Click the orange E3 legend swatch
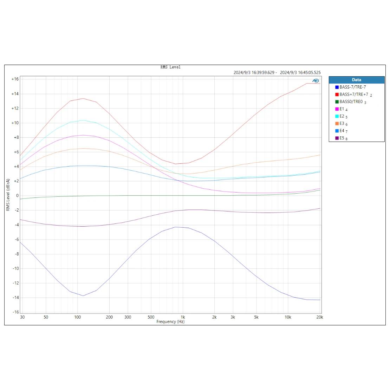This screenshot has width=390, height=390. click(x=337, y=124)
